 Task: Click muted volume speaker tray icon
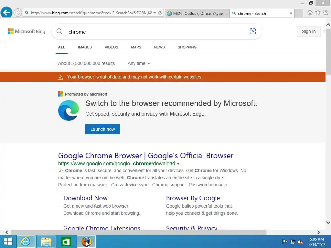pyautogui.click(x=301, y=242)
